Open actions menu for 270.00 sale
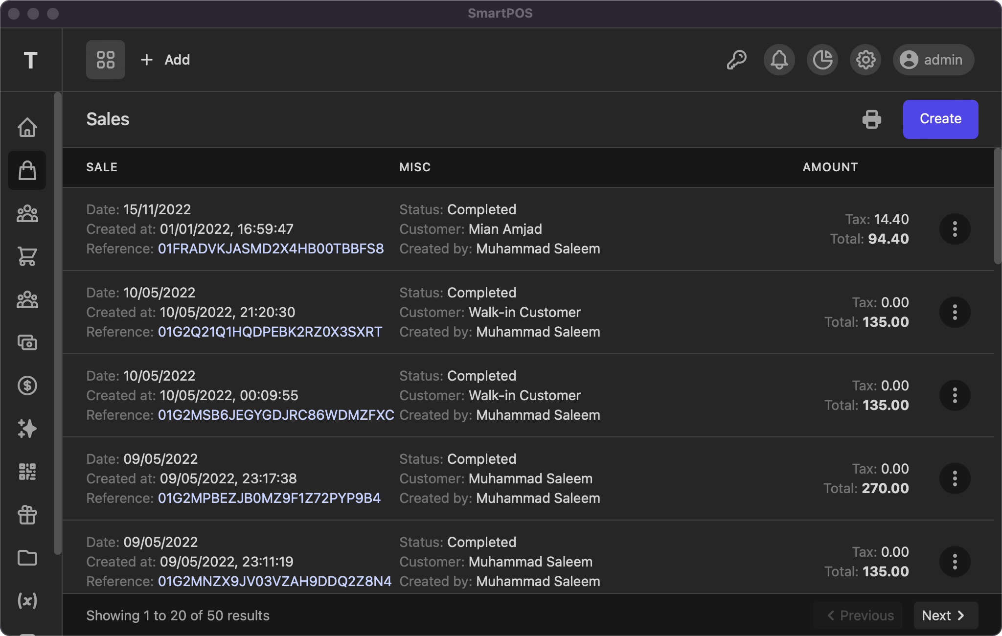The image size is (1002, 636). [x=955, y=478]
